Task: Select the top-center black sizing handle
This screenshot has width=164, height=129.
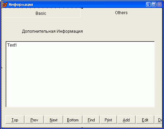Action: coord(82,8)
